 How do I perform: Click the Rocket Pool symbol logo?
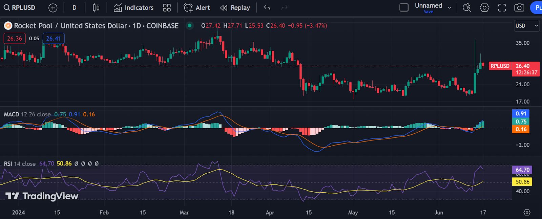pyautogui.click(x=8, y=26)
